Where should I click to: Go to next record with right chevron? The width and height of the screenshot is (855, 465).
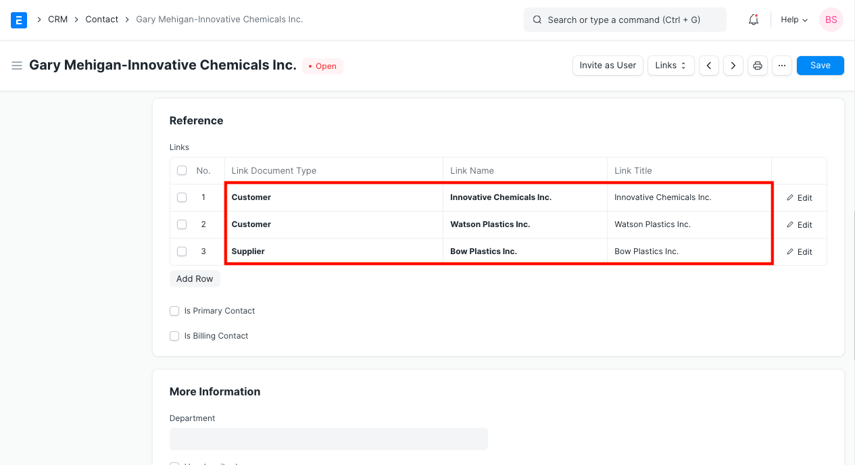tap(733, 66)
